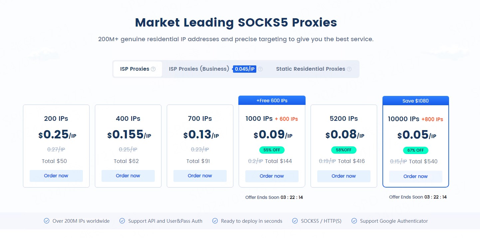Click Order now on 5200 IPs plan
The width and height of the screenshot is (480, 238).
coord(344,176)
